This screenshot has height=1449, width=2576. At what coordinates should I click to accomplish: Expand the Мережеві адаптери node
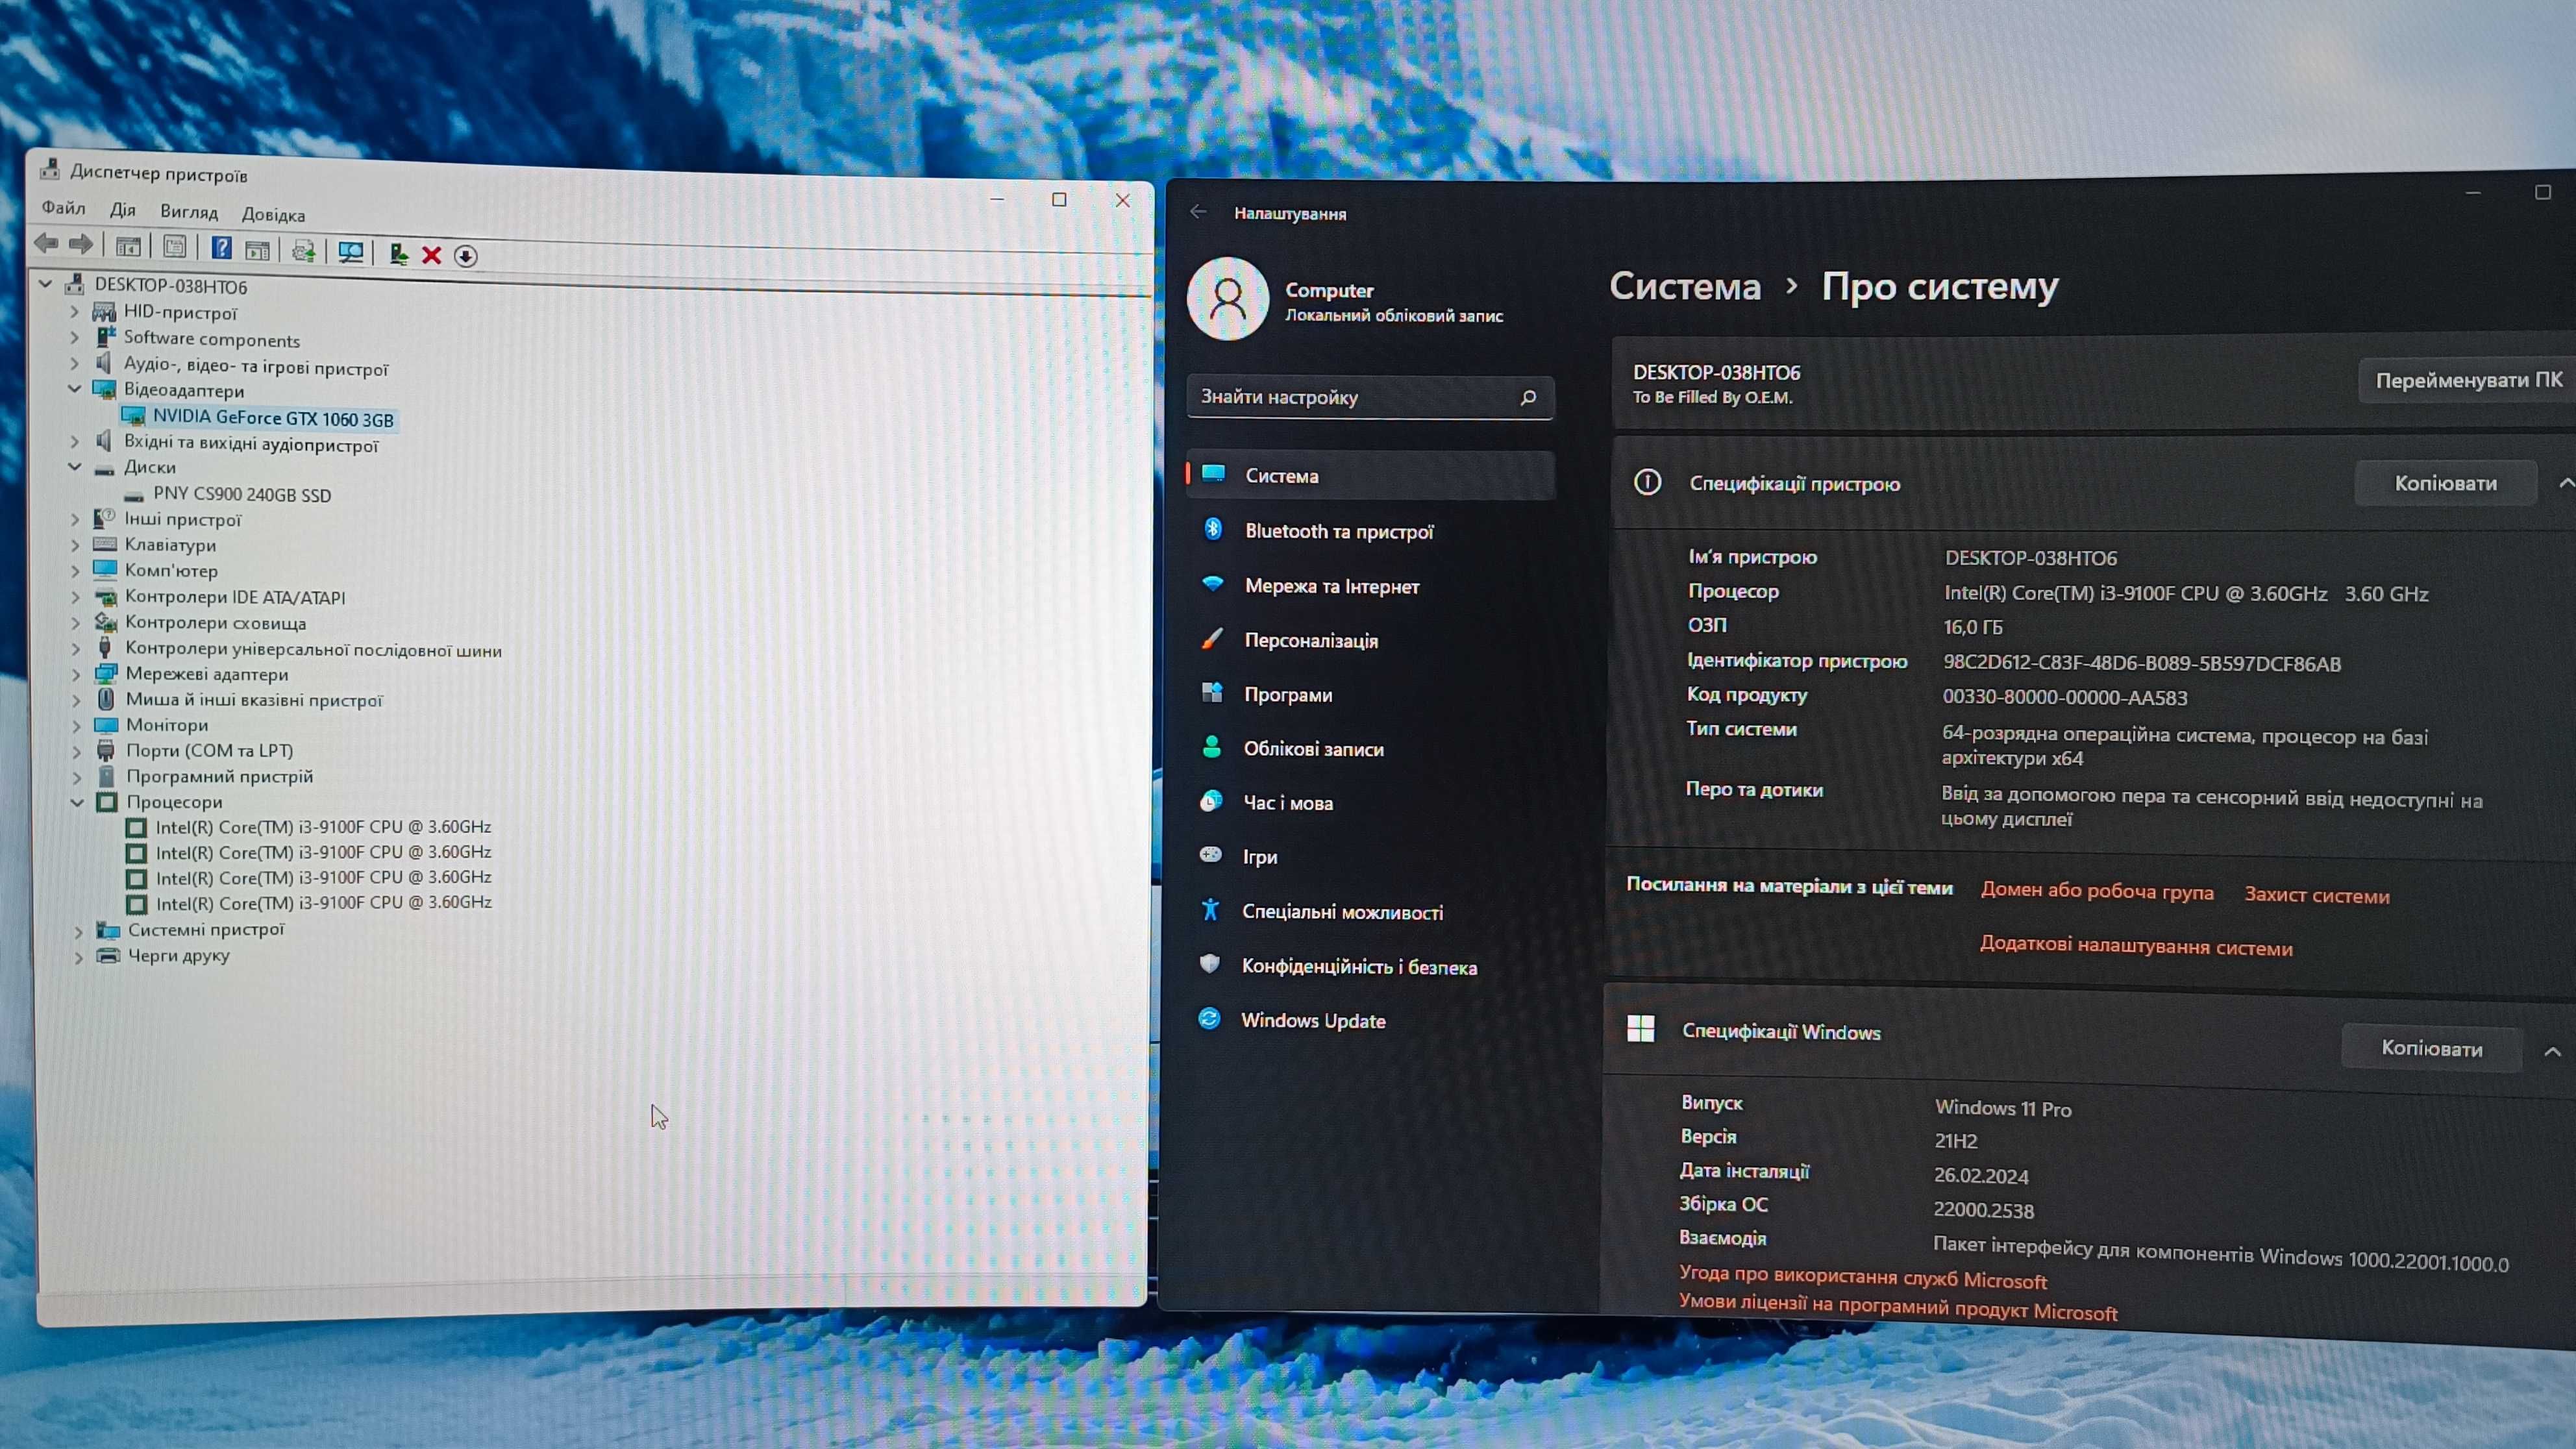76,674
